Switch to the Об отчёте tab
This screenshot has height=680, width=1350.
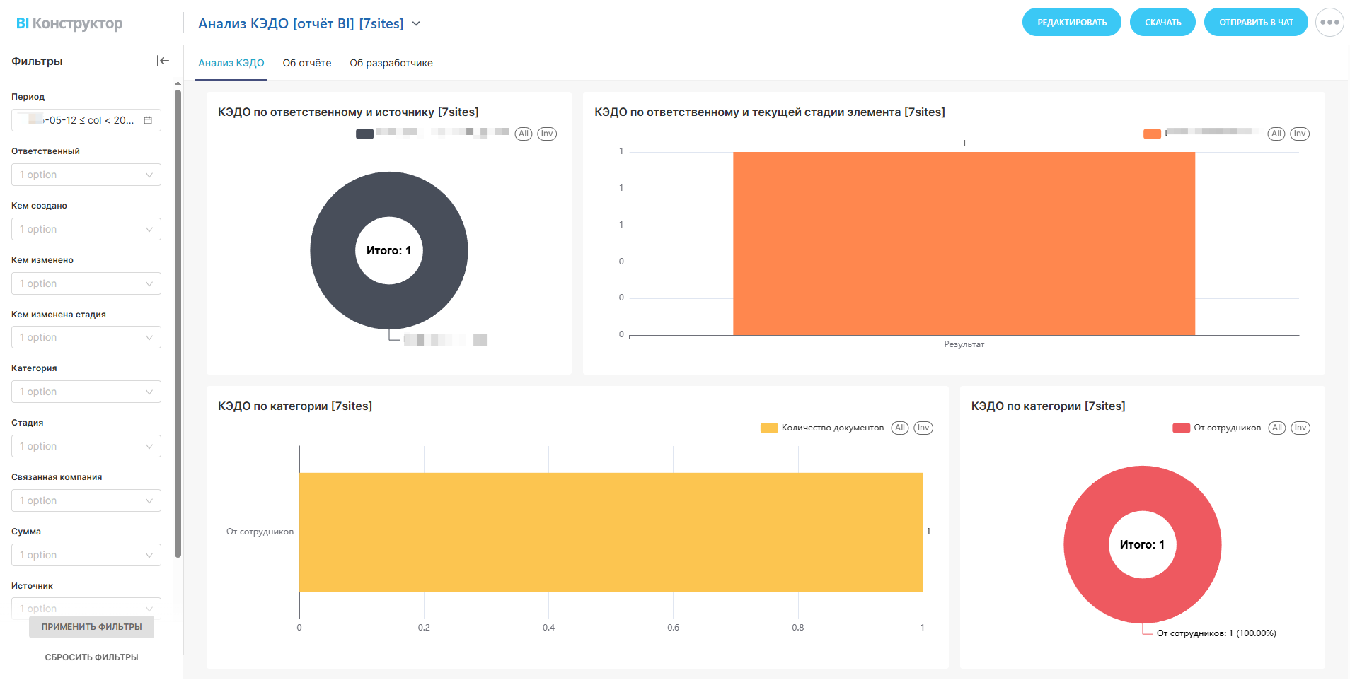[x=306, y=63]
